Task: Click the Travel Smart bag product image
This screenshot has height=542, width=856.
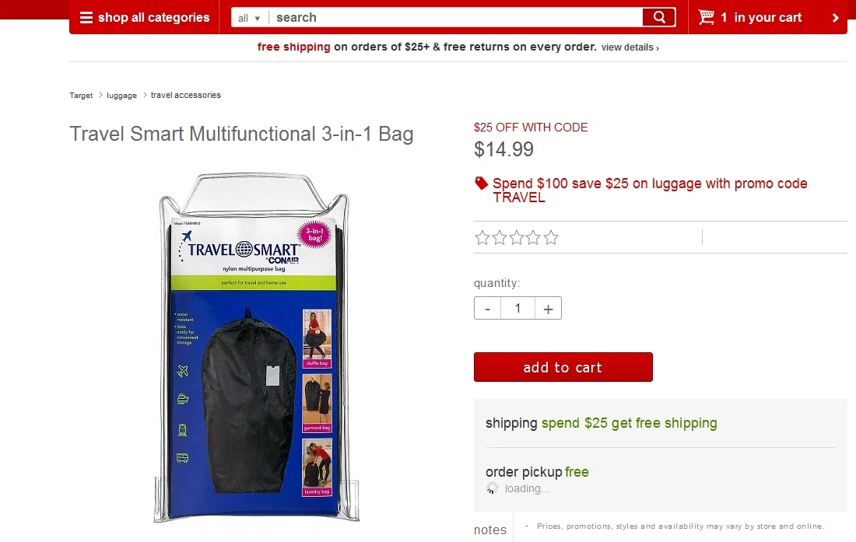Action: pos(257,348)
